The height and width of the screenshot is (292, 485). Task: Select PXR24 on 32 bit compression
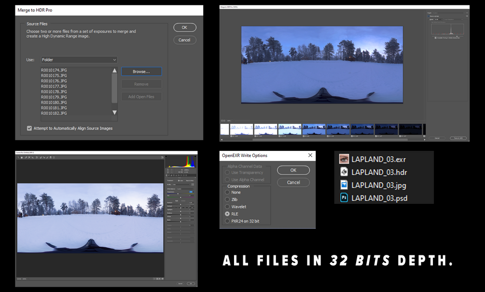coord(227,221)
